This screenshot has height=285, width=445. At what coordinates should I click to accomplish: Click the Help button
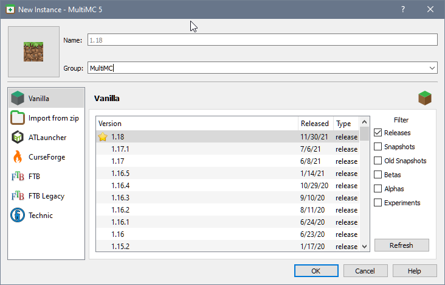click(415, 271)
